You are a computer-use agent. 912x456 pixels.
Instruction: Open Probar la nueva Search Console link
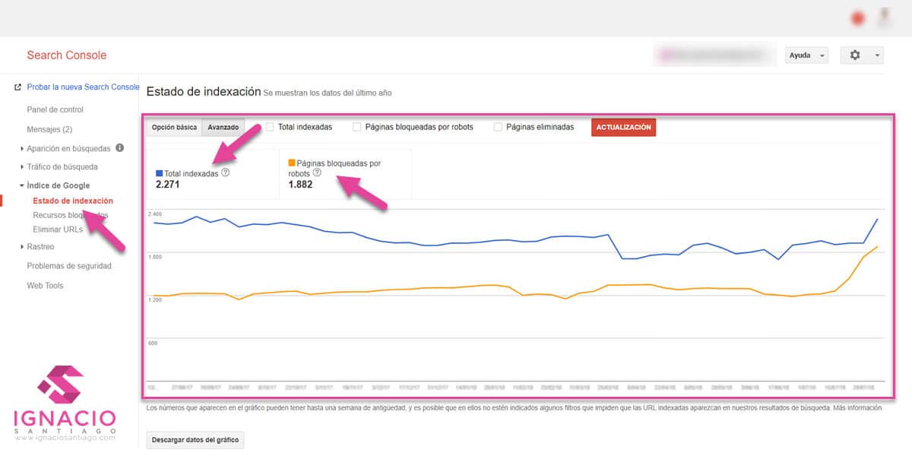83,87
